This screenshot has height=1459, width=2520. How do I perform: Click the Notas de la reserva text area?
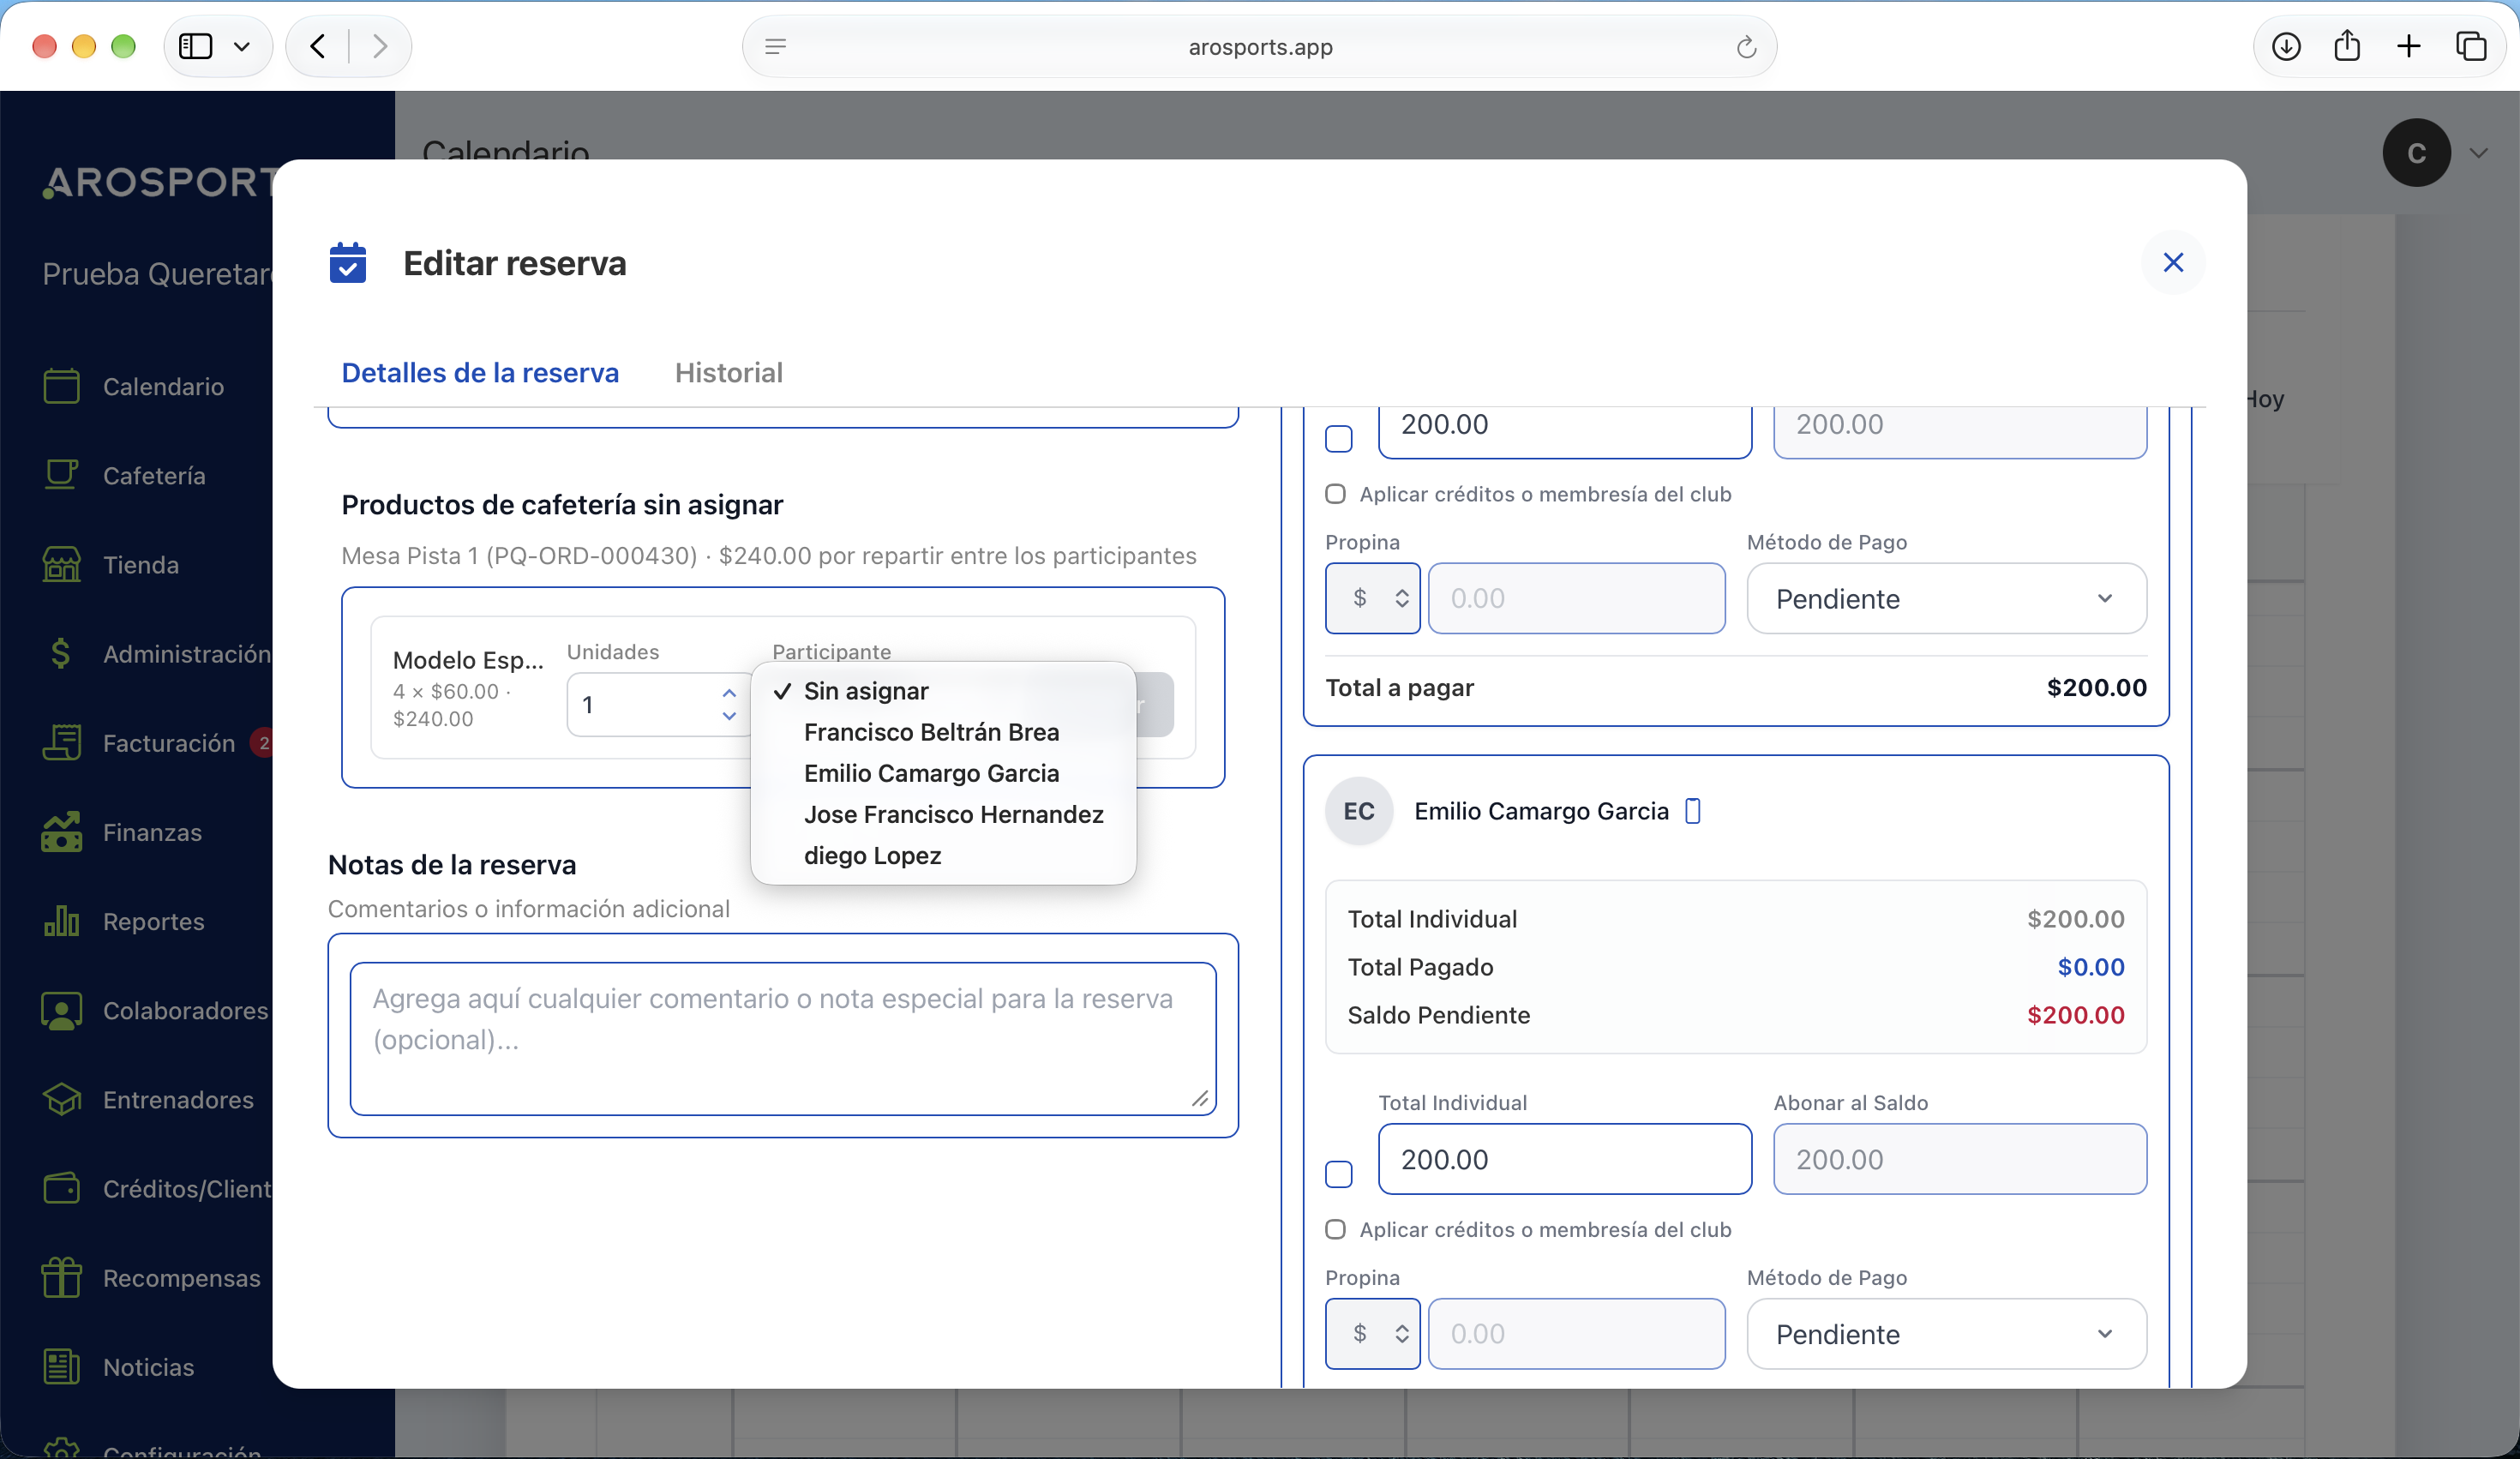point(783,1038)
